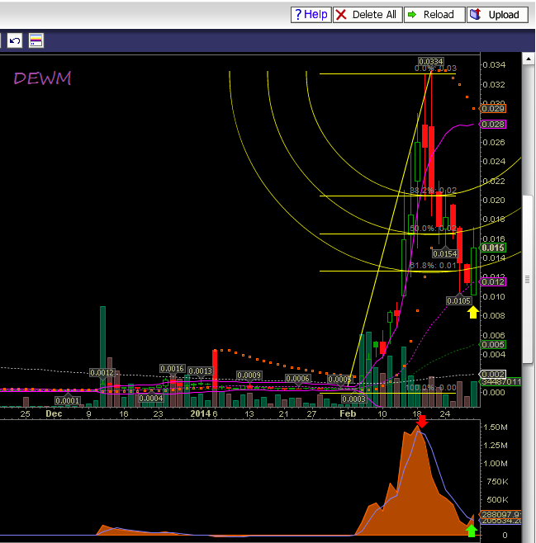The image size is (536, 543).
Task: Click the 0.015 current price tag on axis
Action: (x=493, y=248)
